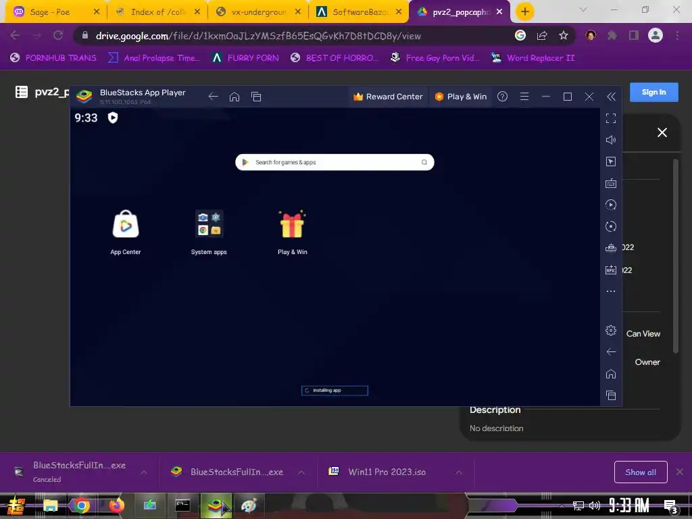Open the Word Replacer II bookmark
This screenshot has width=692, height=519.
[x=533, y=58]
